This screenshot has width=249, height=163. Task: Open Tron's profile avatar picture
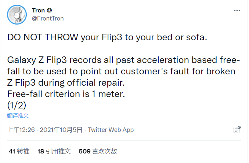[17, 15]
